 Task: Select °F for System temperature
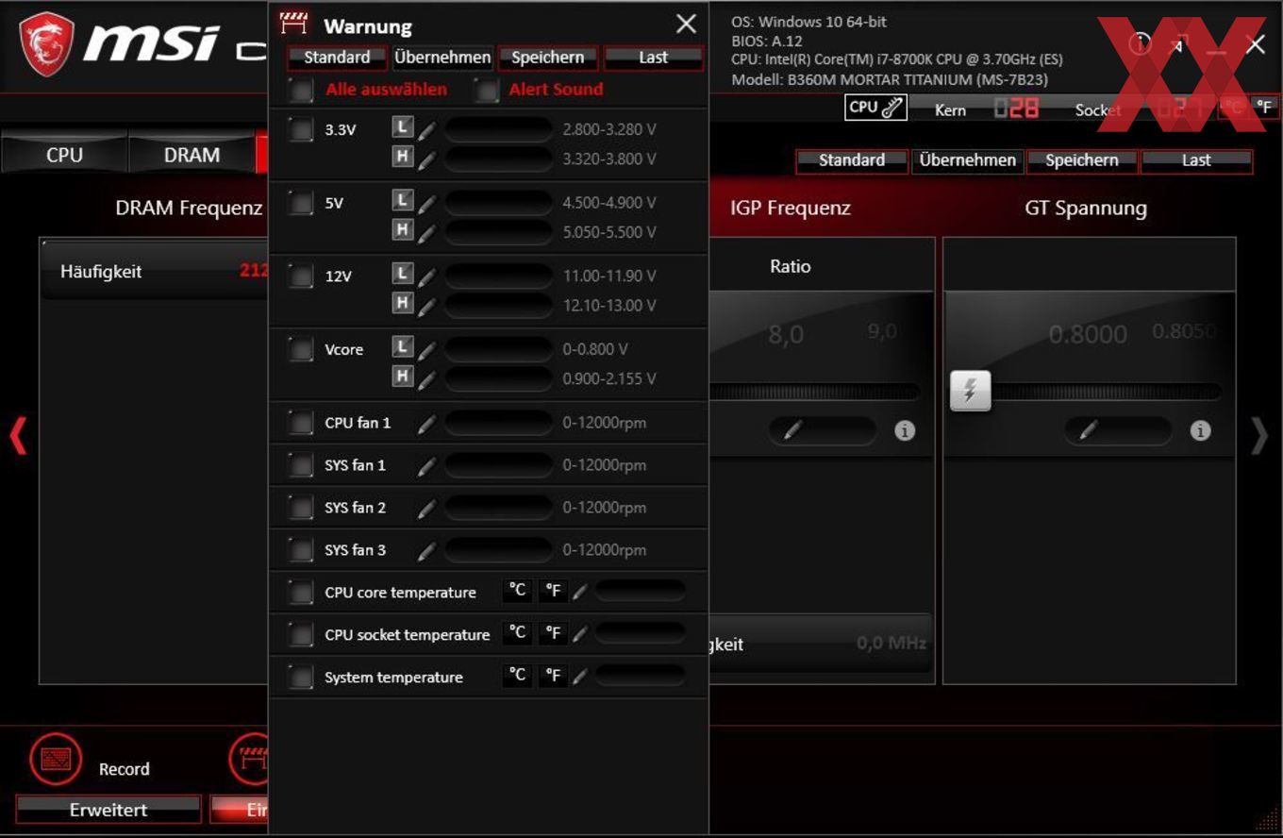coord(553,676)
